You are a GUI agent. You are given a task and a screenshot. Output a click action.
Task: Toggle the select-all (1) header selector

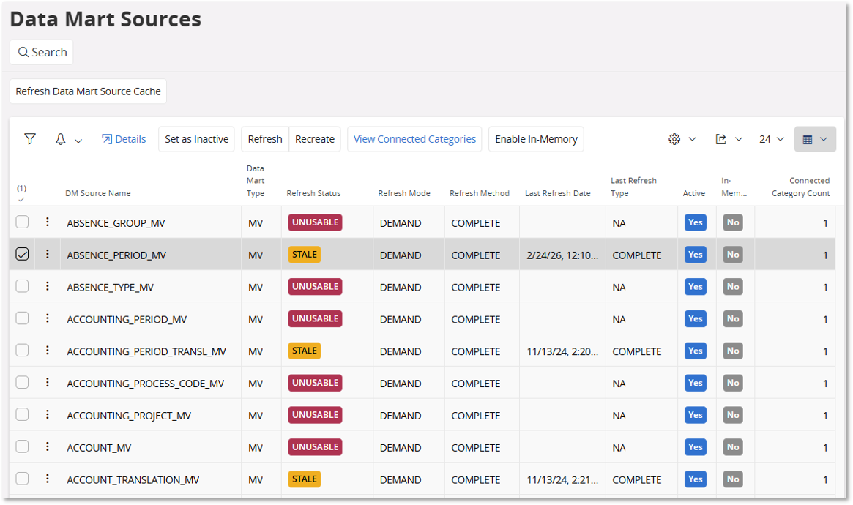pyautogui.click(x=21, y=193)
